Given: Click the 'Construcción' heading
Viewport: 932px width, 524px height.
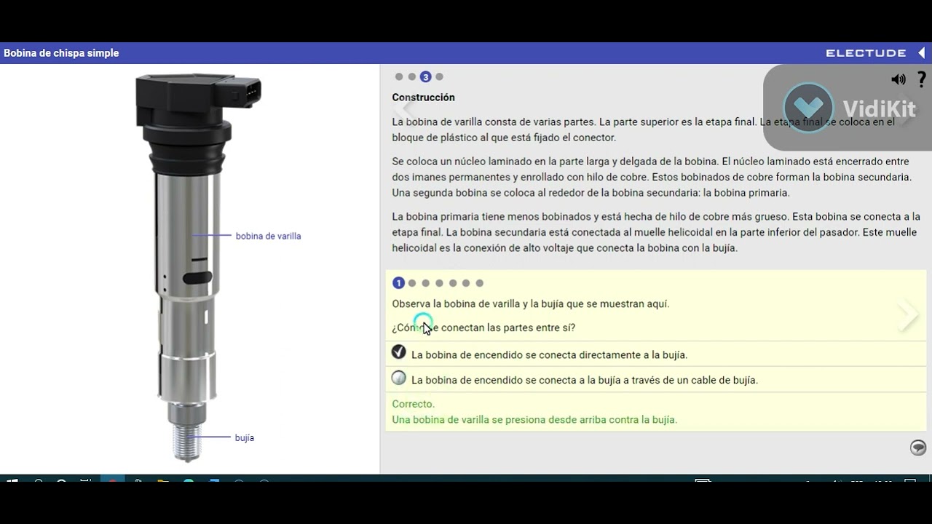Looking at the screenshot, I should 423,97.
